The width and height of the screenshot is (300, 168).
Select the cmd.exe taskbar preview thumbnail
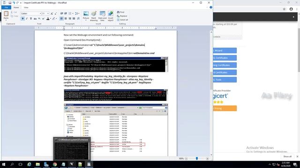point(72,149)
